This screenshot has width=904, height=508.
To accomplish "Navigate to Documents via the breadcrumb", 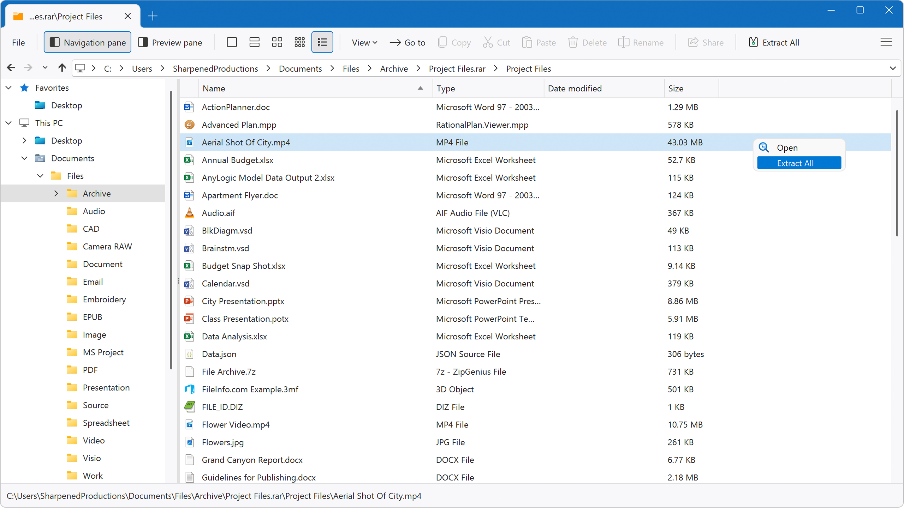I will [x=300, y=68].
